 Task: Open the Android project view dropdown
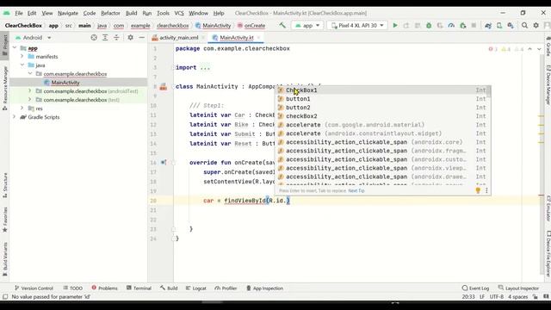[34, 37]
